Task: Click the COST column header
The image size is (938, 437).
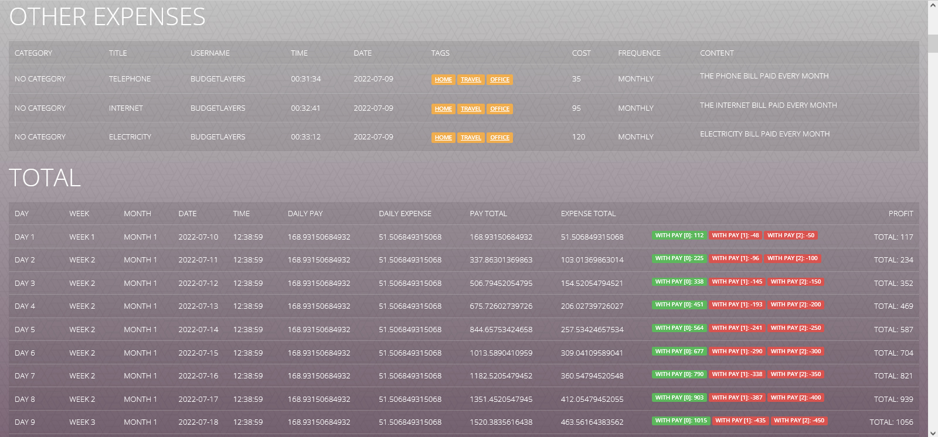Action: pos(581,53)
